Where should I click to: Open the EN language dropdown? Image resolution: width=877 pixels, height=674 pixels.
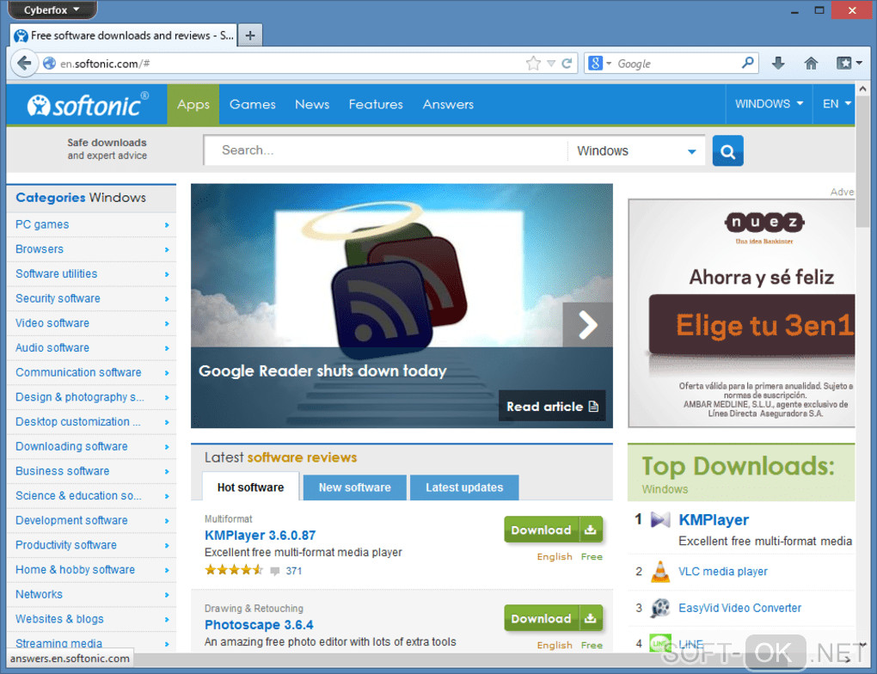click(836, 104)
